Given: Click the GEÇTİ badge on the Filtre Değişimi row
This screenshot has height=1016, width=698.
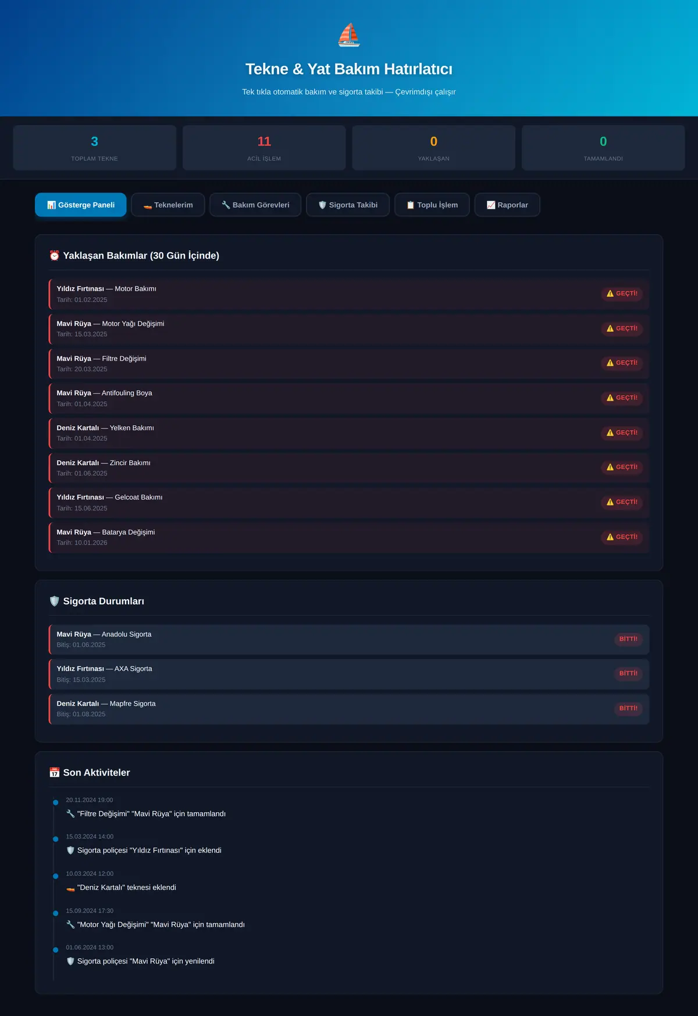Looking at the screenshot, I should [622, 363].
